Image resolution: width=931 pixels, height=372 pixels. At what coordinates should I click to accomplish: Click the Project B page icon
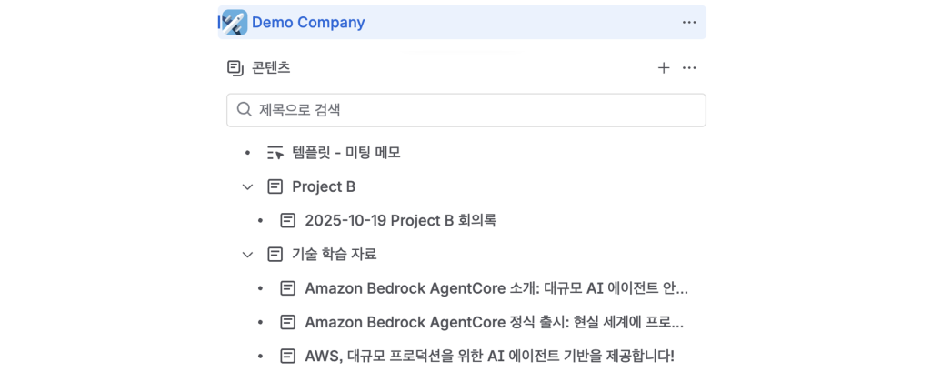(275, 186)
